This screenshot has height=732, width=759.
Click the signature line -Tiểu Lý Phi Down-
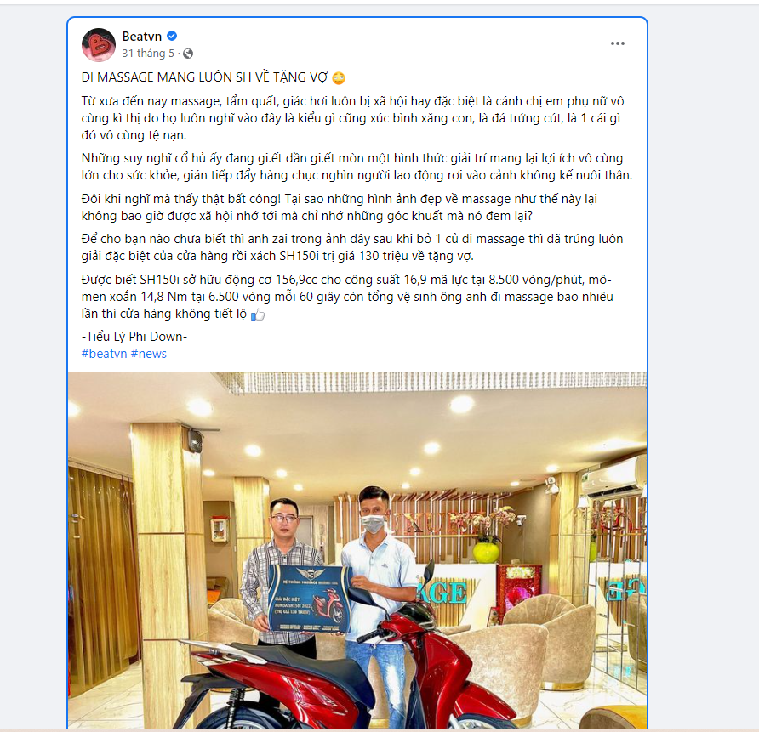tap(134, 337)
